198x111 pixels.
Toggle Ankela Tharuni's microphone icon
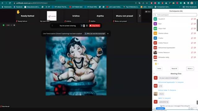(x=192, y=43)
